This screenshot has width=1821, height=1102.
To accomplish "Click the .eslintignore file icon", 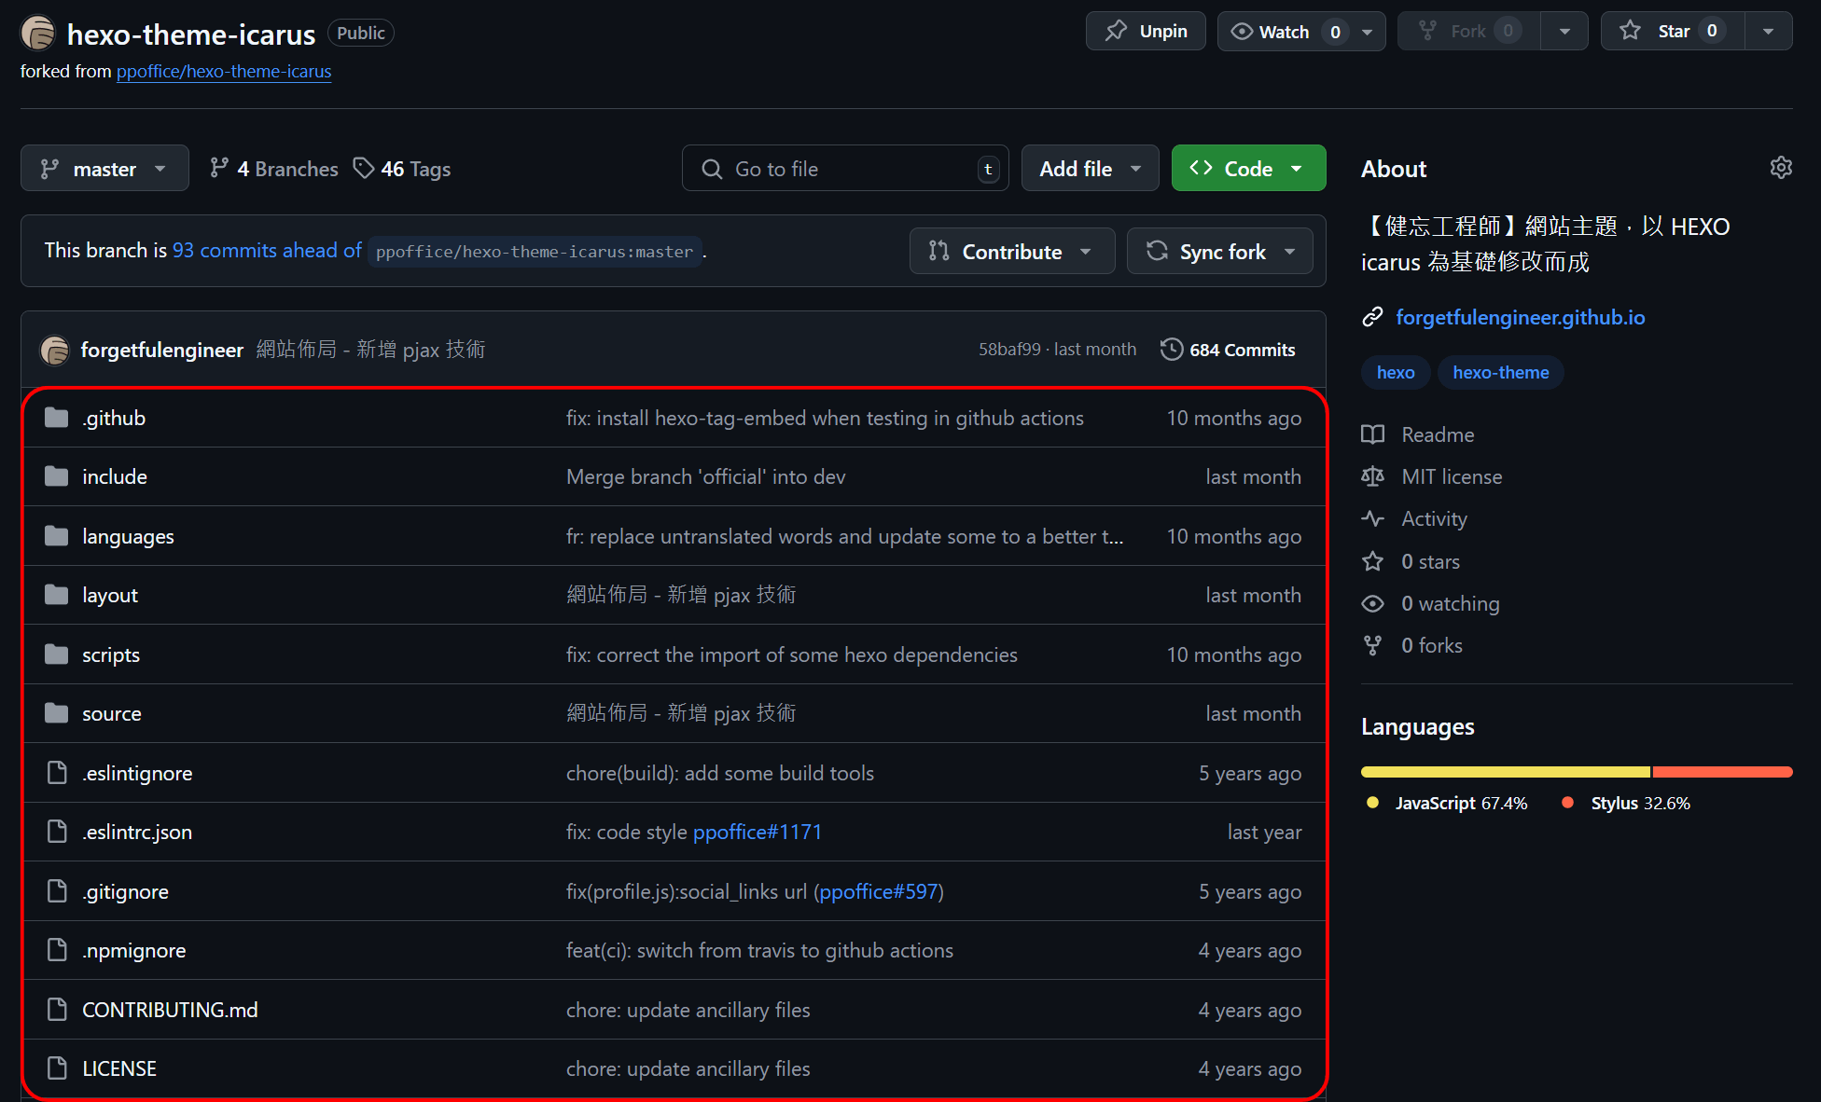I will (x=57, y=773).
